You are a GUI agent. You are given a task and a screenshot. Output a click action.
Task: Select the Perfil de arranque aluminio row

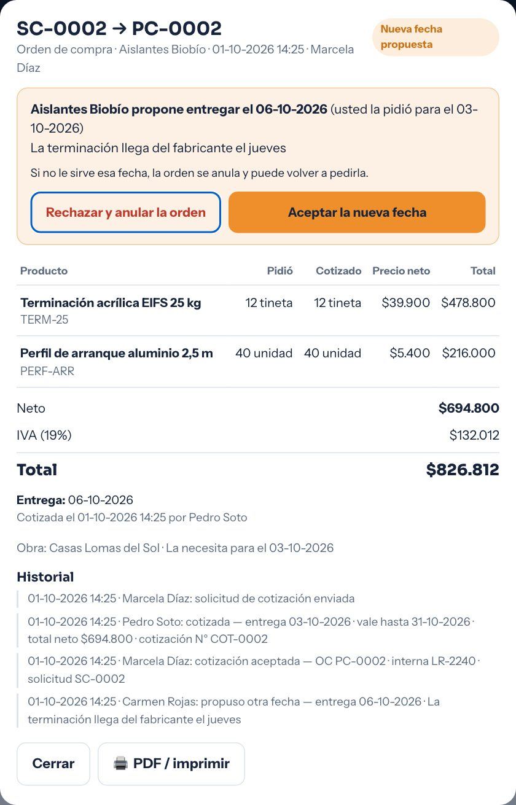(258, 362)
